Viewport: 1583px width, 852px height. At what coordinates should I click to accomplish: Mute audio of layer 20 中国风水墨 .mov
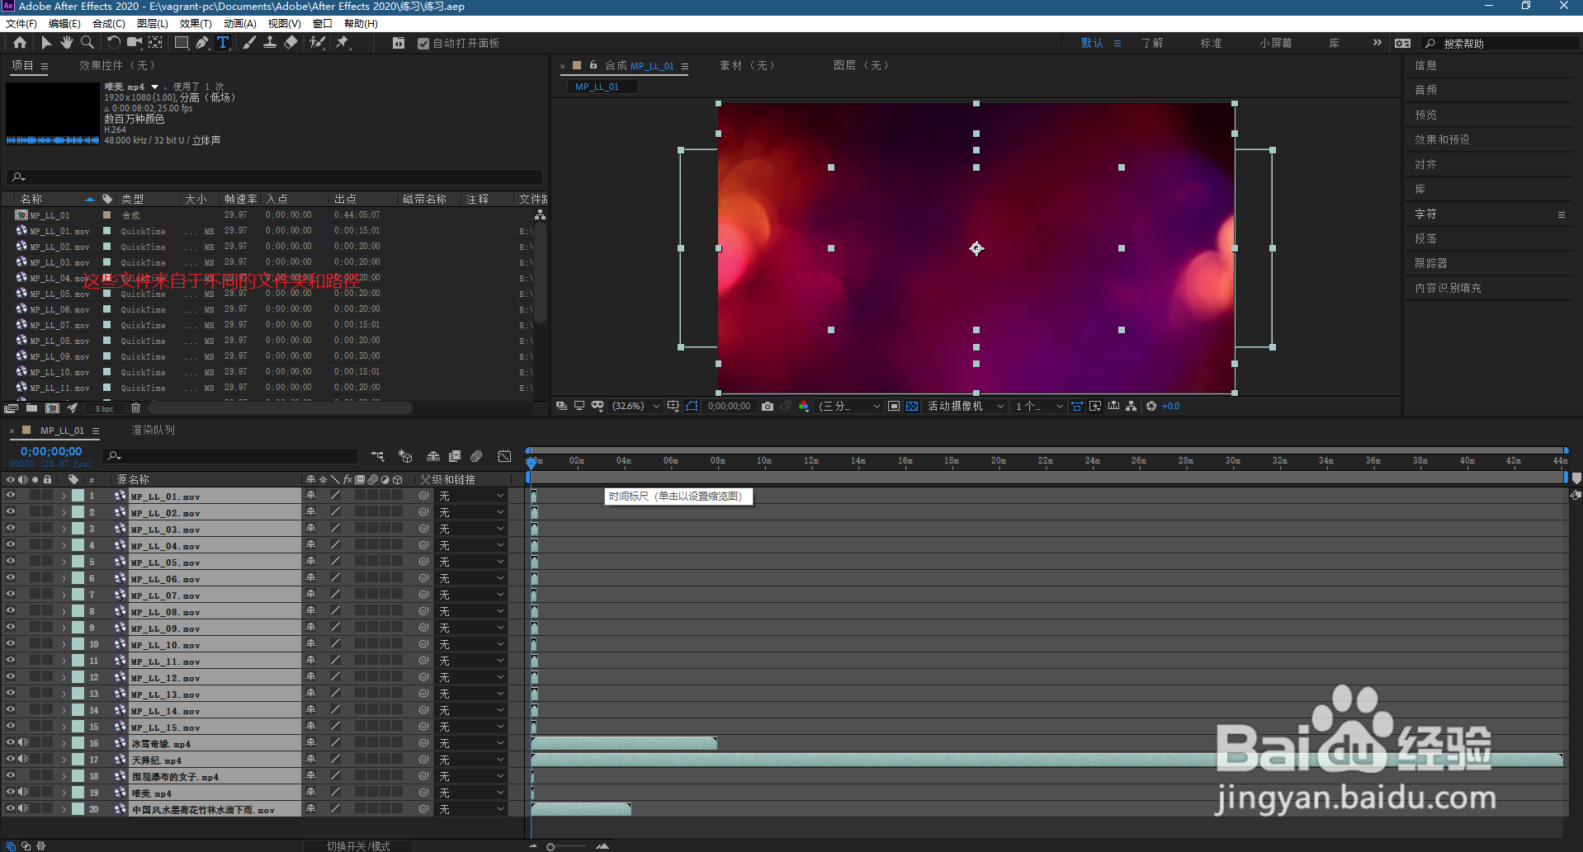[x=23, y=809]
